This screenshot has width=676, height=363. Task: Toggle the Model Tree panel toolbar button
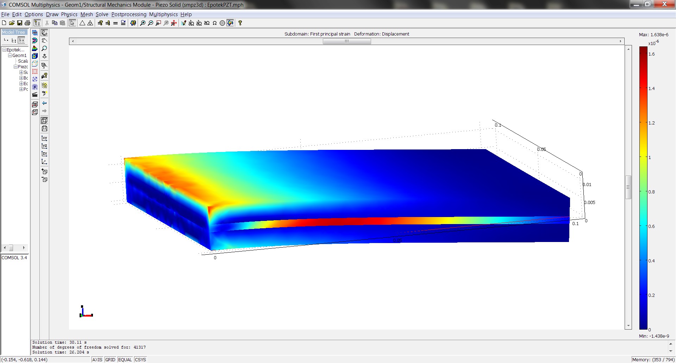tap(37, 23)
